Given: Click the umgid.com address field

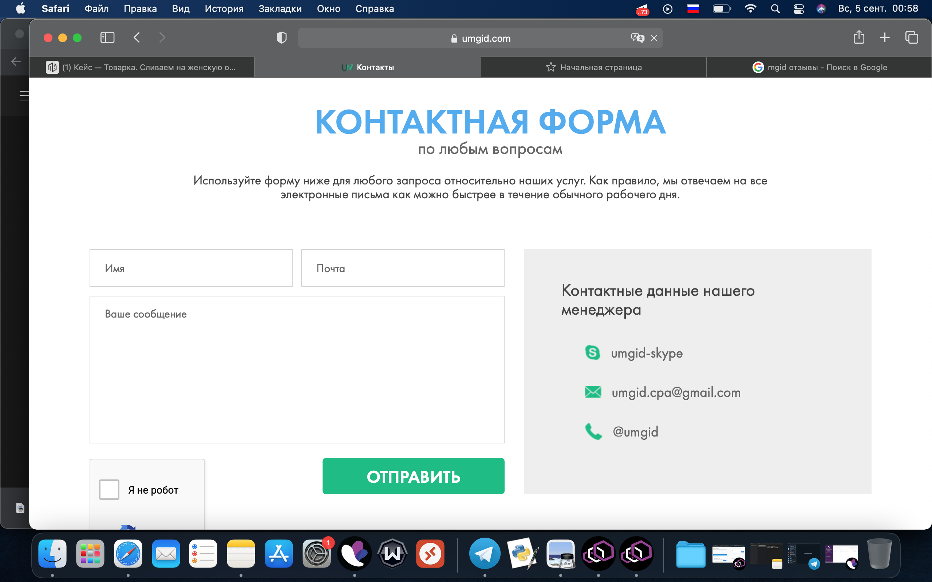Looking at the screenshot, I should click(480, 38).
